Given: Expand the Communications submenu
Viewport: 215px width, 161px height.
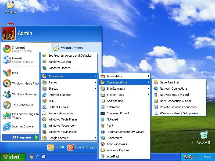Looking at the screenshot, I should point(124,82).
